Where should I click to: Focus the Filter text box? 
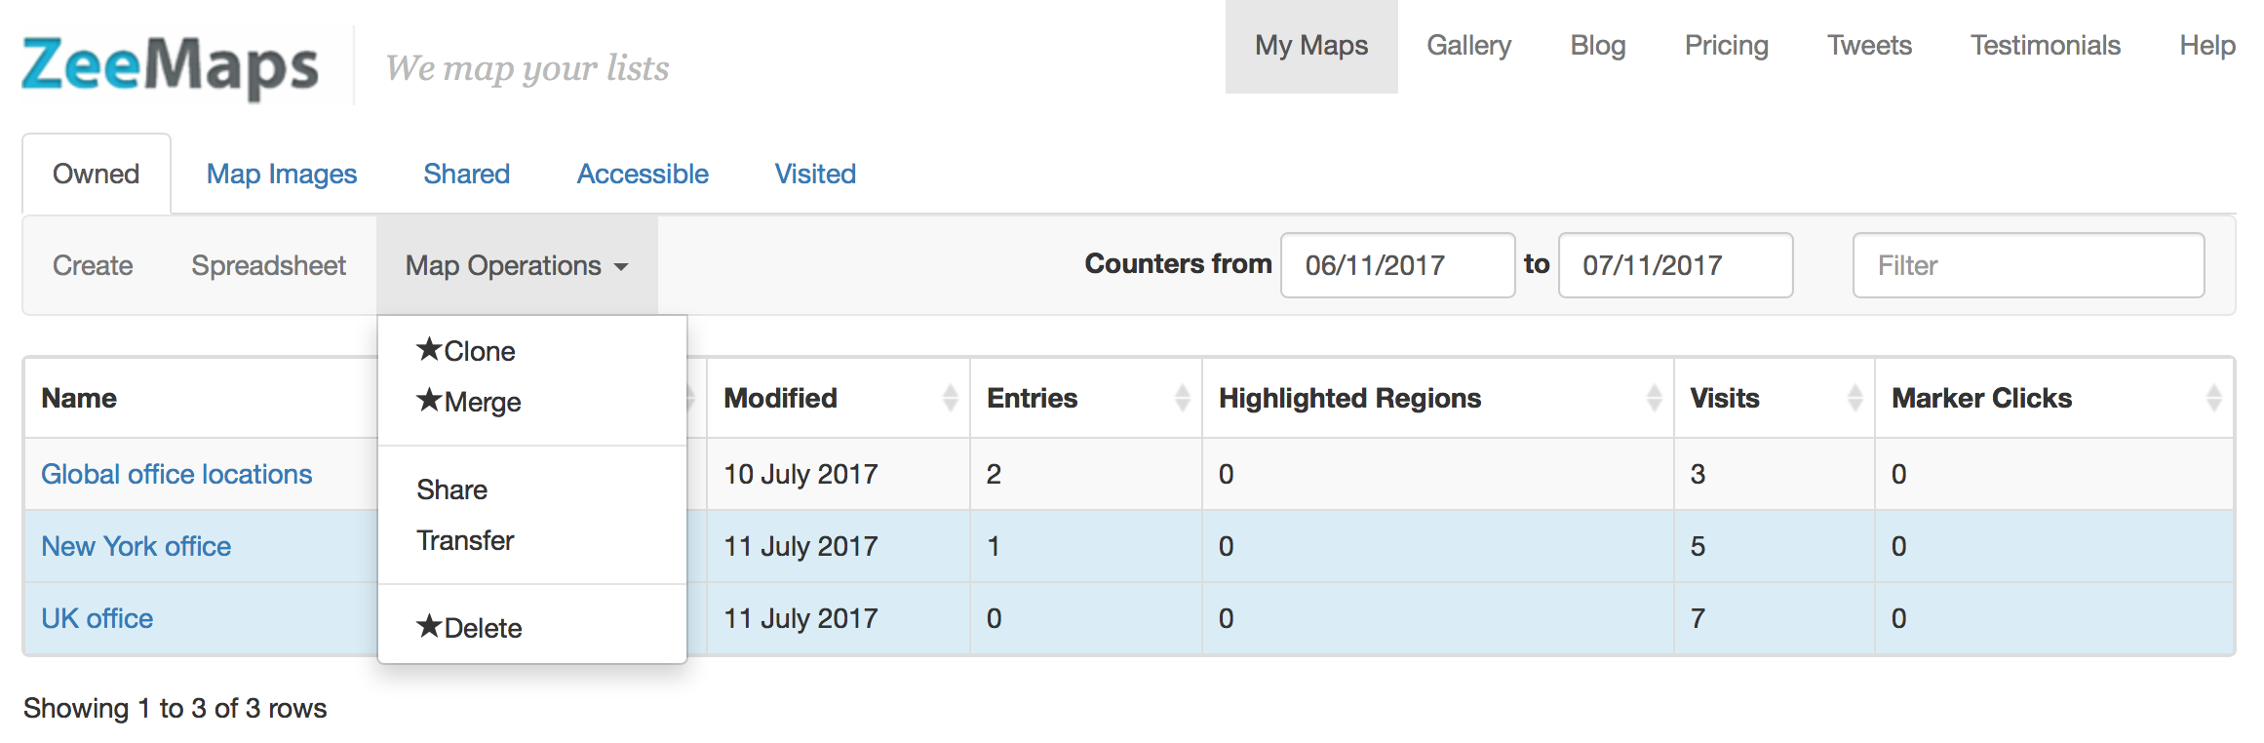[x=2028, y=265]
